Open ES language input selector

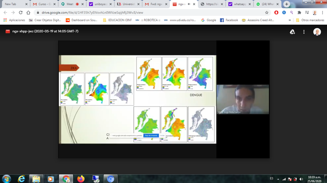tap(272, 178)
